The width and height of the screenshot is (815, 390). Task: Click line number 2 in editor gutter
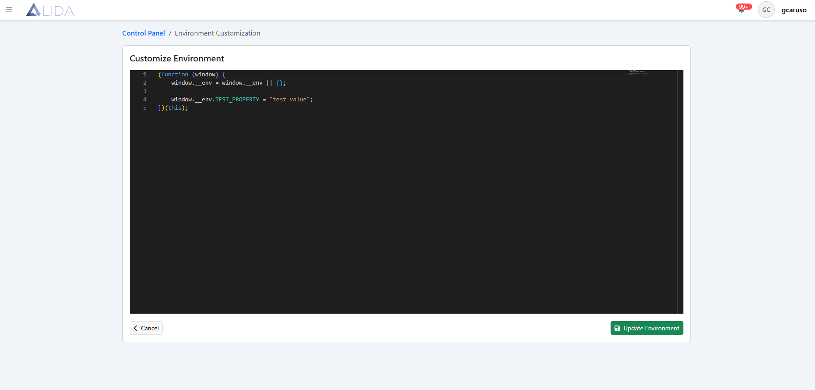click(145, 83)
